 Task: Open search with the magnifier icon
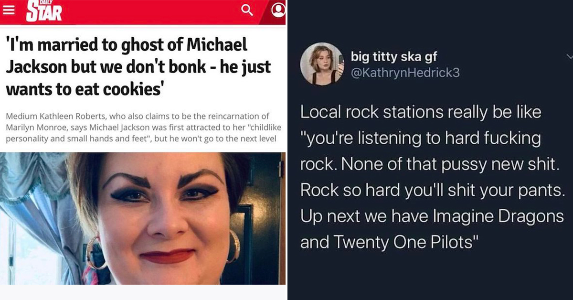pos(247,10)
